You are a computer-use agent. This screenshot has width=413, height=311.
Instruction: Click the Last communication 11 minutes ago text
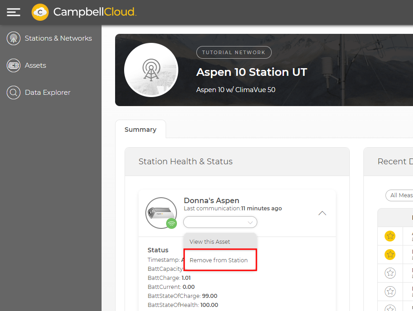click(233, 208)
